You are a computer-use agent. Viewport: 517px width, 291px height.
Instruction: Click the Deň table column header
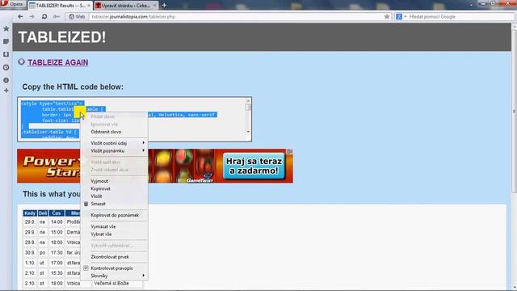point(43,213)
